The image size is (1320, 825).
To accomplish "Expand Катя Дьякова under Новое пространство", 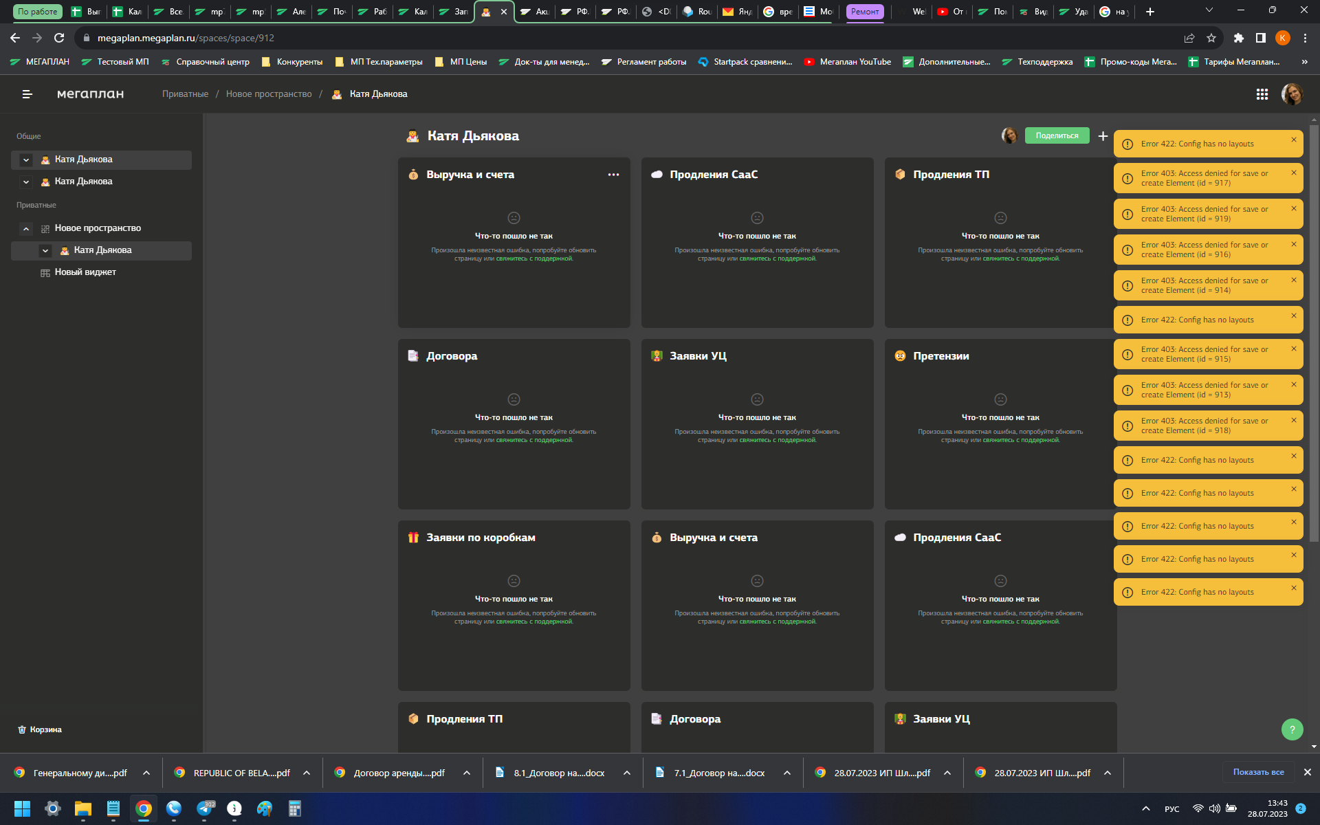I will coord(45,250).
